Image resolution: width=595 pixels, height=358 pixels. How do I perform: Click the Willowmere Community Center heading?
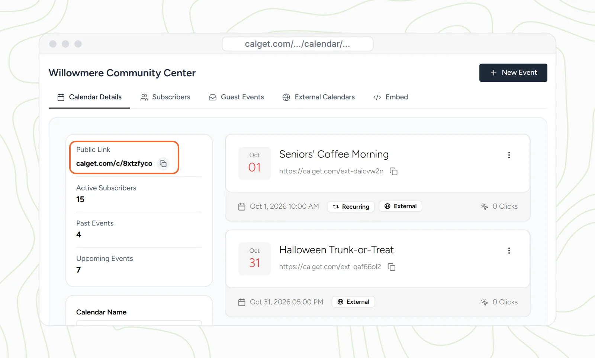coord(122,73)
